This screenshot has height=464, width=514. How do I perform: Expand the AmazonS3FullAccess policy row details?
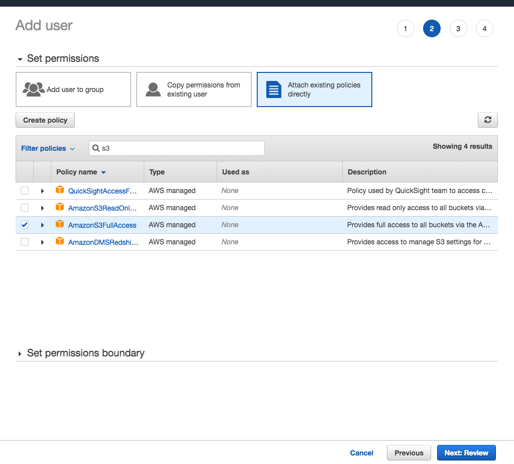click(x=42, y=225)
